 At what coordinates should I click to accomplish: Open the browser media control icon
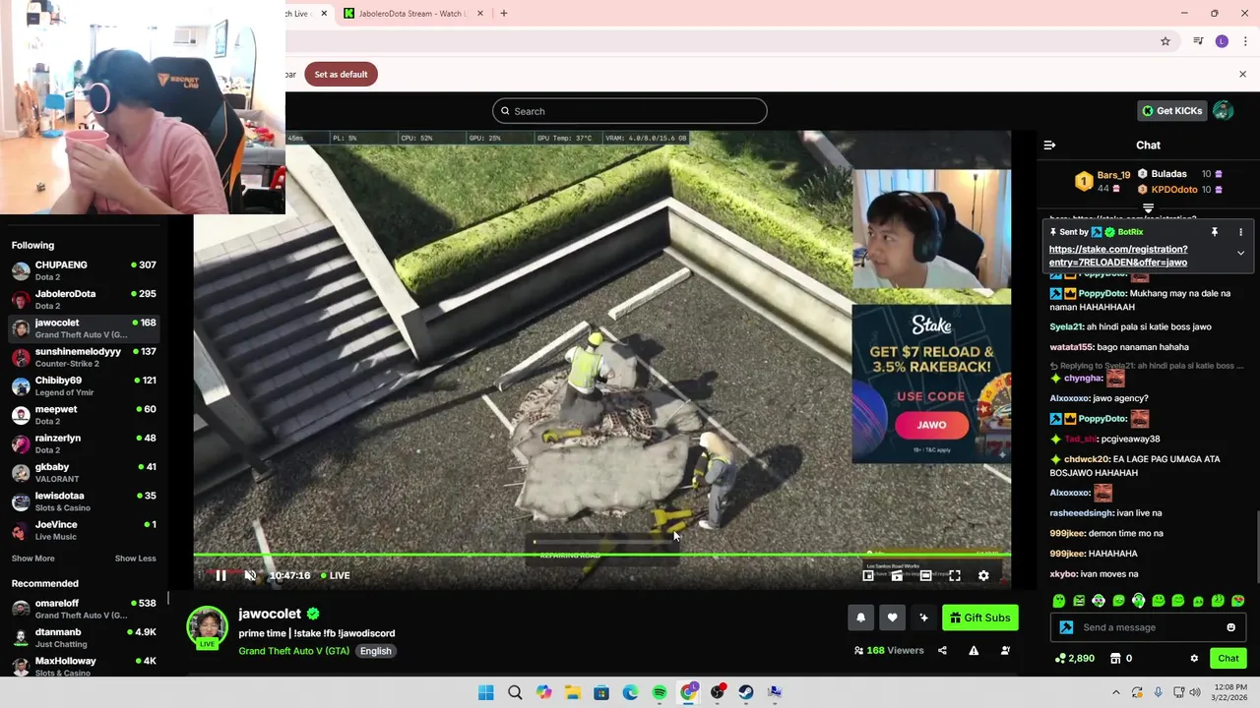pyautogui.click(x=1198, y=41)
